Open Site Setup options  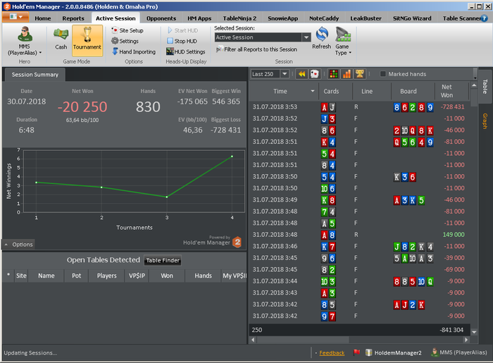(x=127, y=30)
